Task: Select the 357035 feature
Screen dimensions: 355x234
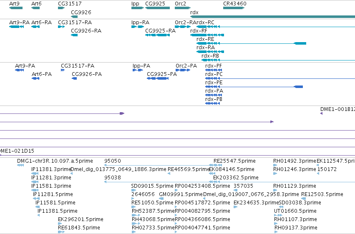Action: coord(235,190)
